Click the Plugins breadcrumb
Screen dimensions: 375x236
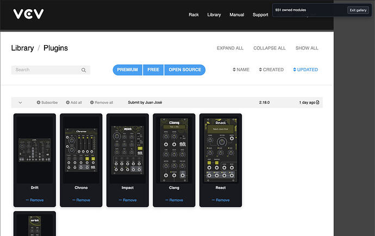[x=56, y=48]
